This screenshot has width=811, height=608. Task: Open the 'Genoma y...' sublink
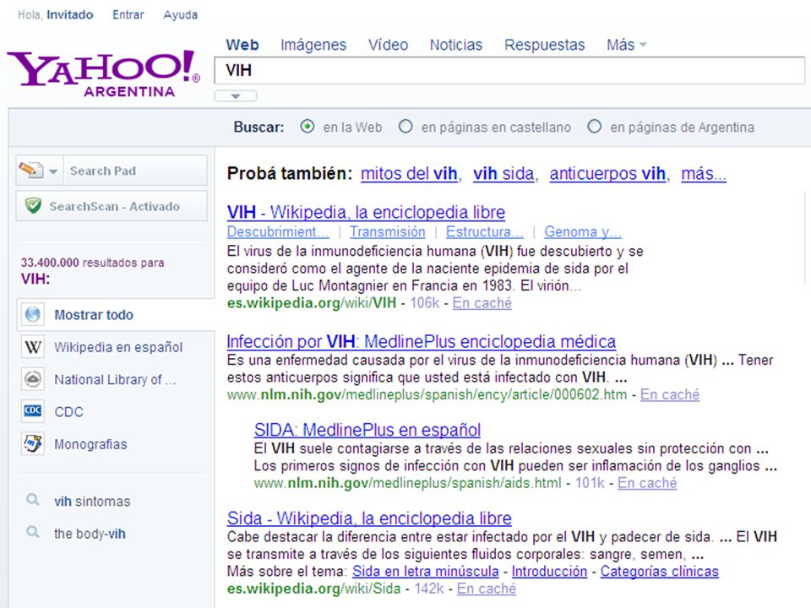[582, 231]
